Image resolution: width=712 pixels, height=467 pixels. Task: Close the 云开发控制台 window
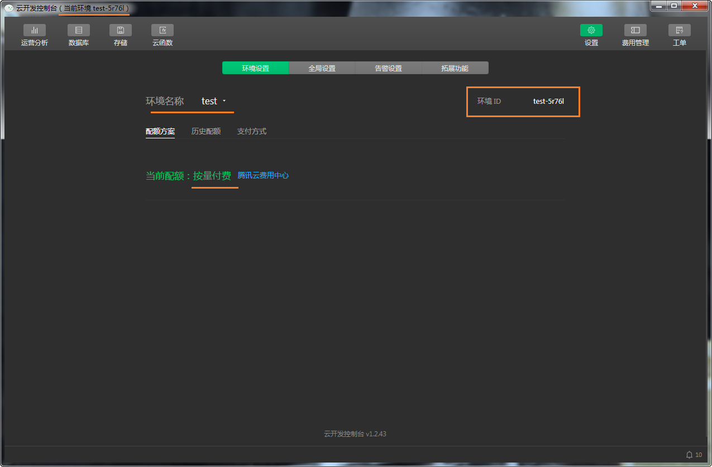(695, 6)
